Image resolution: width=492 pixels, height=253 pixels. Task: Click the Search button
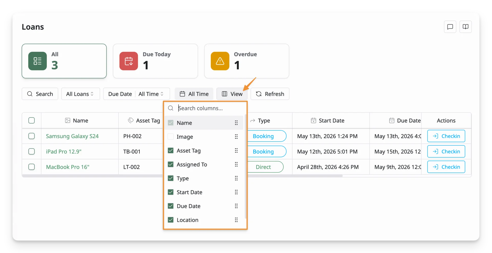(x=40, y=94)
